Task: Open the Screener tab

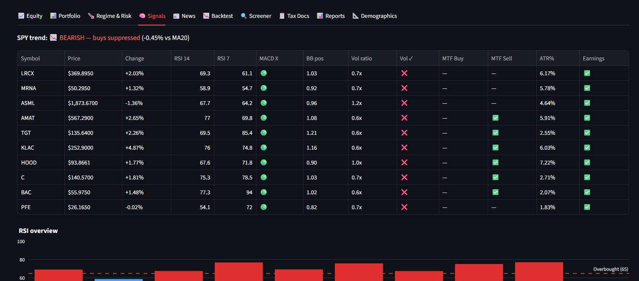Action: (256, 16)
